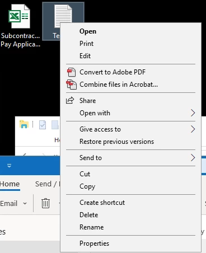Click the File Explorer folder icon in title bar
206x253 pixels.
24,124
